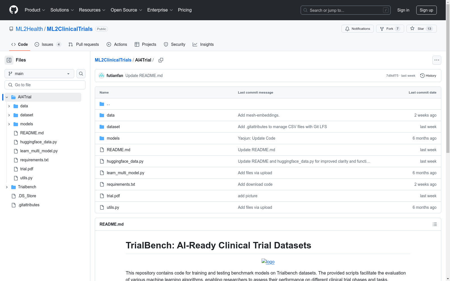Click the dataset folder icon in table
The height and width of the screenshot is (281, 450).
pyautogui.click(x=102, y=127)
